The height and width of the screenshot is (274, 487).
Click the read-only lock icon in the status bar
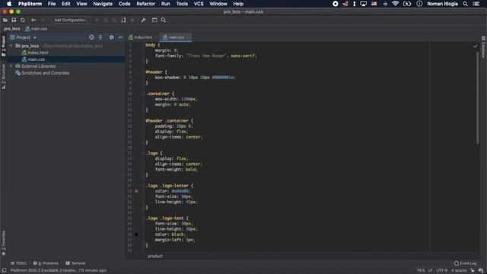(x=472, y=271)
